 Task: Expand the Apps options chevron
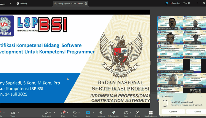[130, 113]
